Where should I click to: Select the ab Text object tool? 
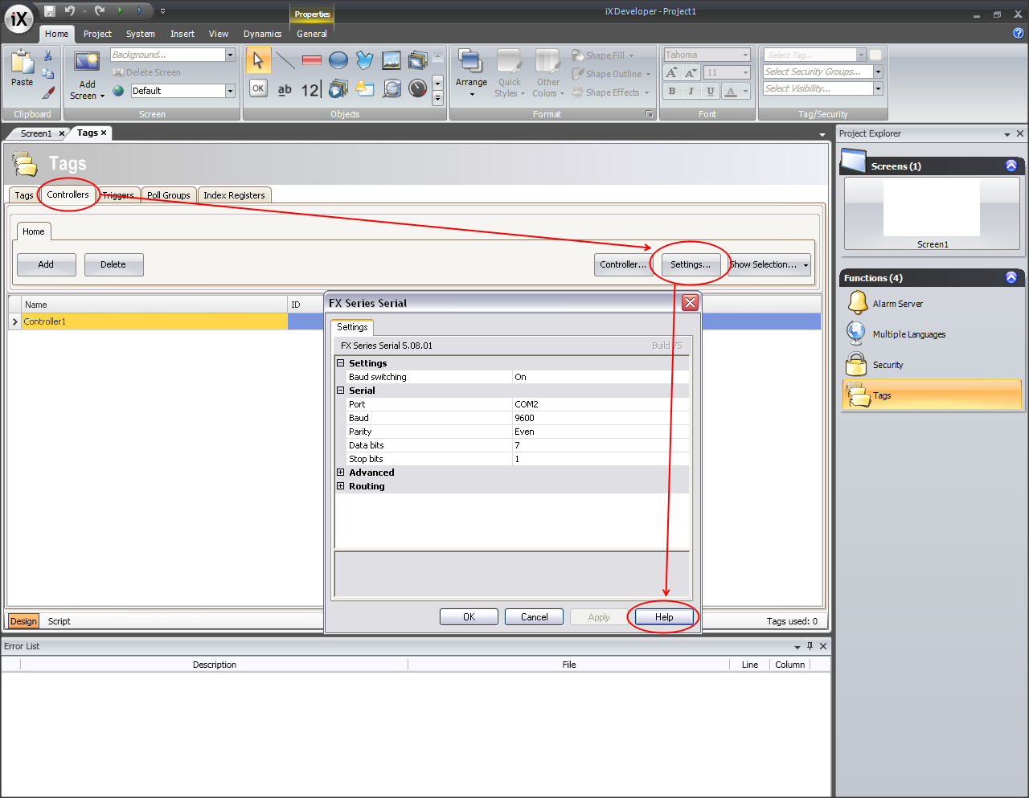click(285, 89)
